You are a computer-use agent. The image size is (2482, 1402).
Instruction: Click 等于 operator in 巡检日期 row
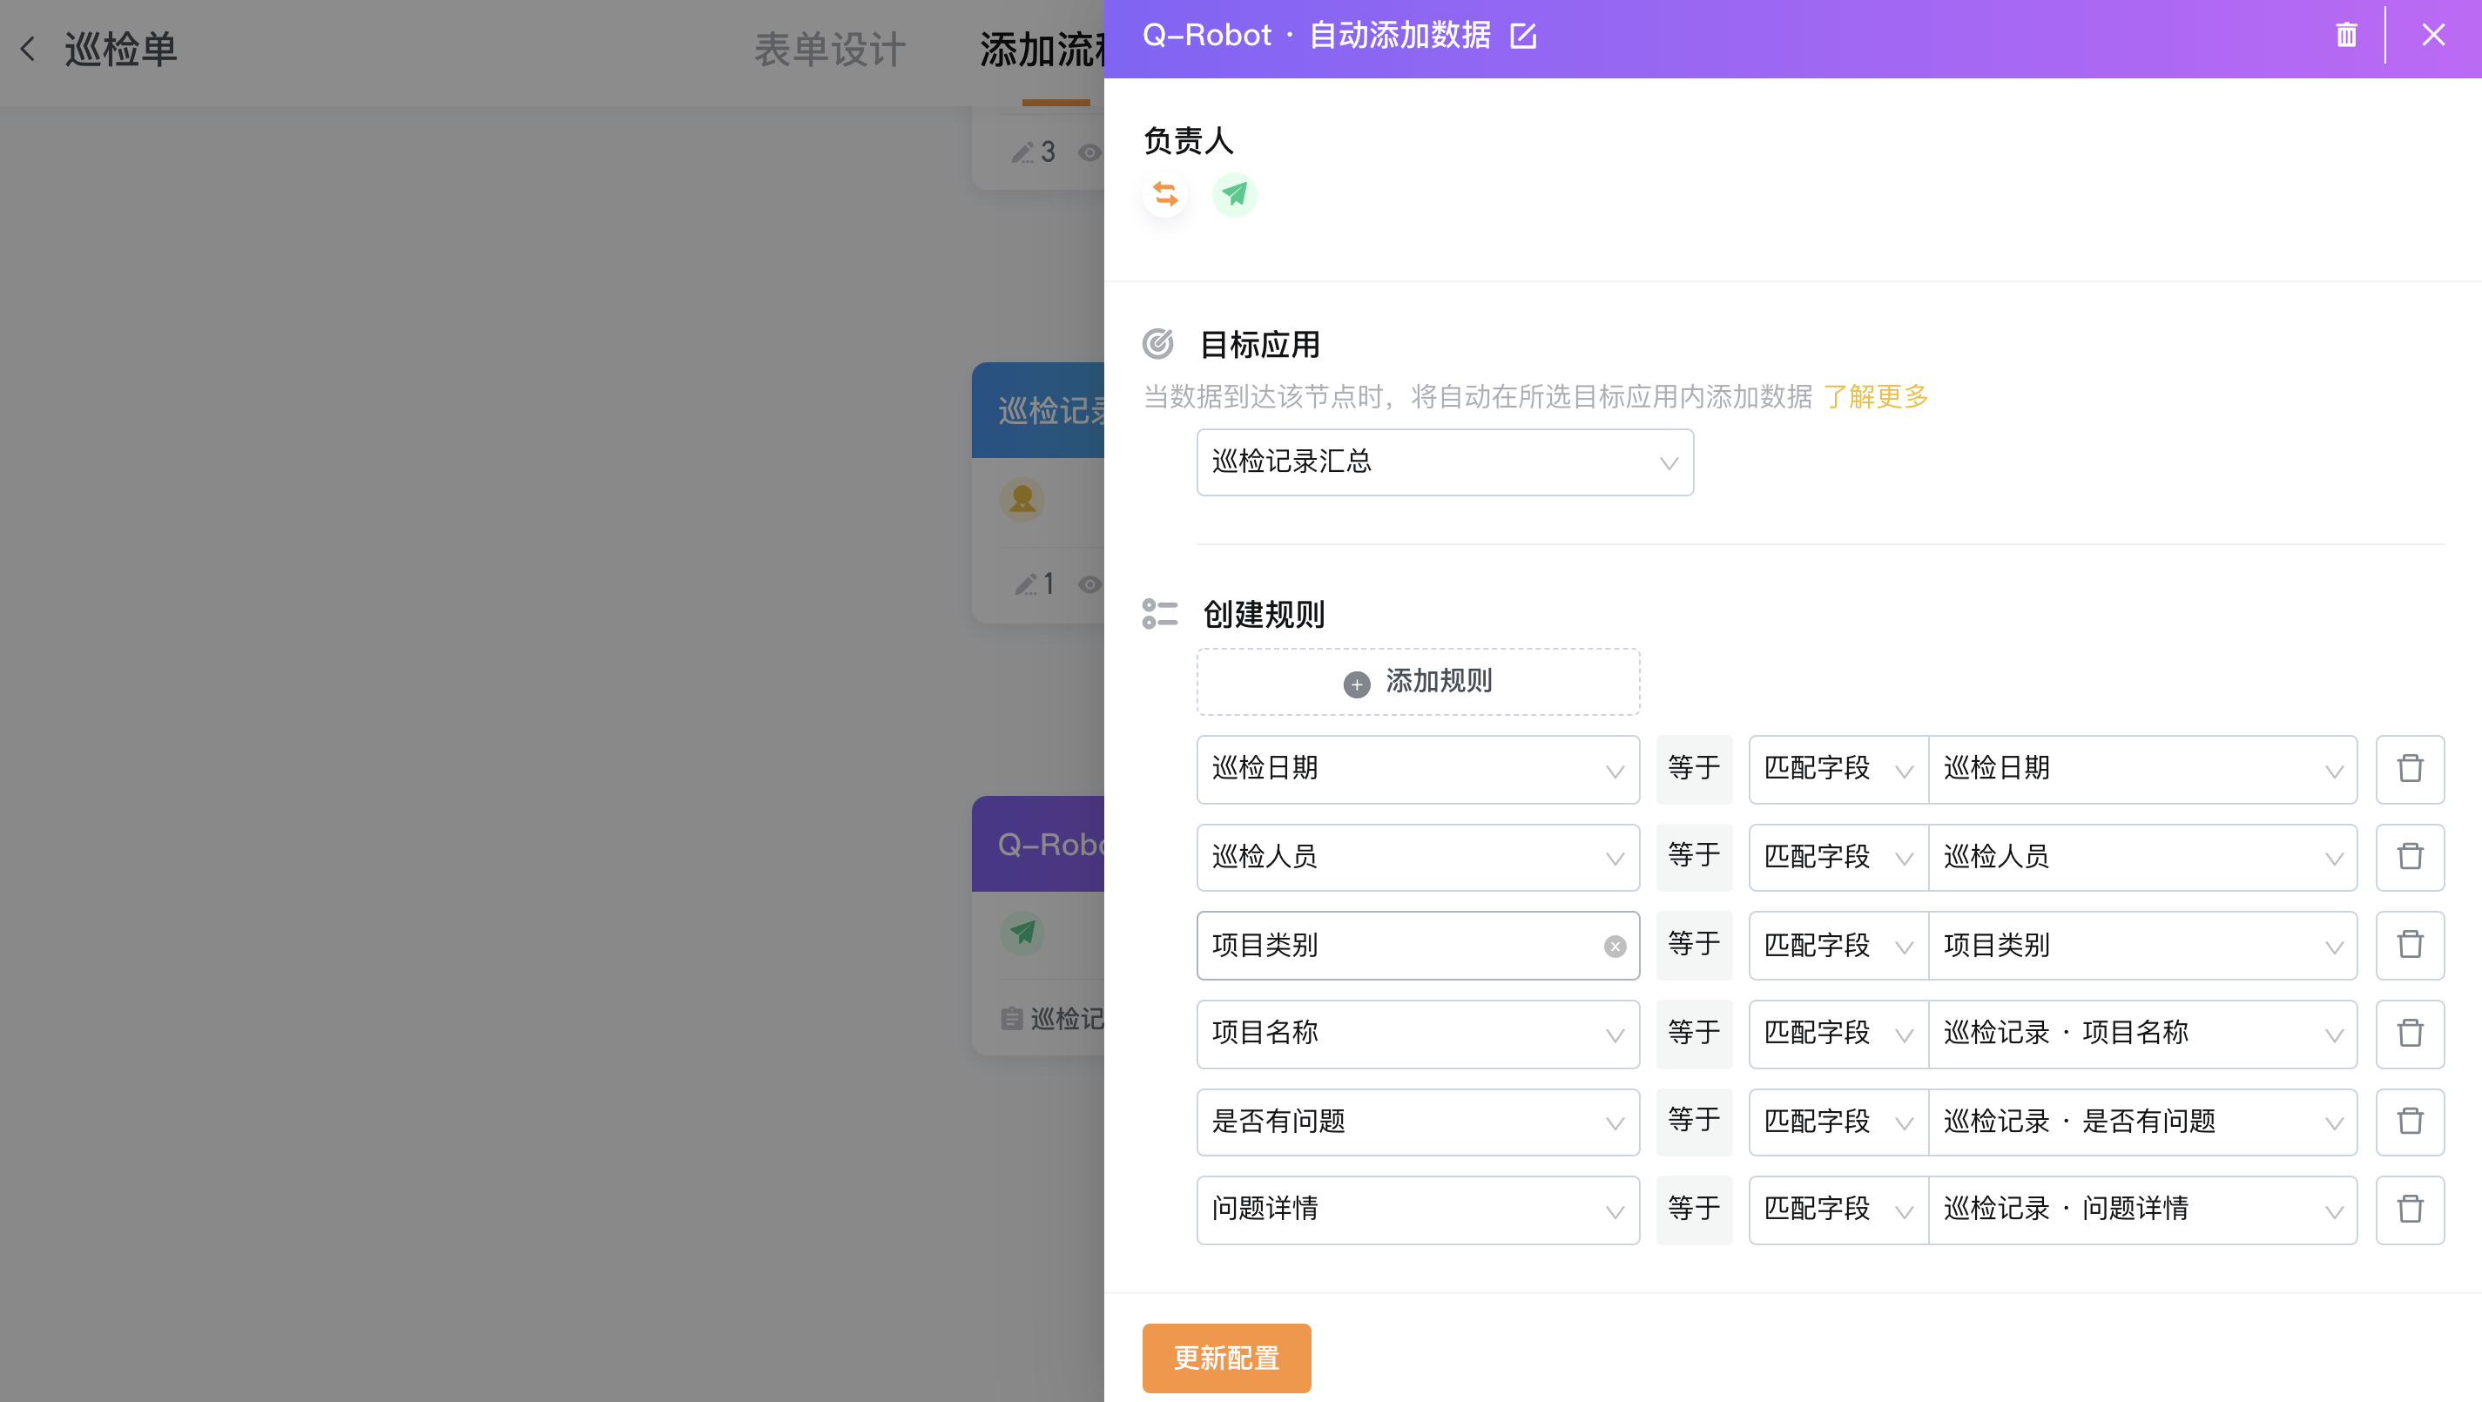point(1694,769)
